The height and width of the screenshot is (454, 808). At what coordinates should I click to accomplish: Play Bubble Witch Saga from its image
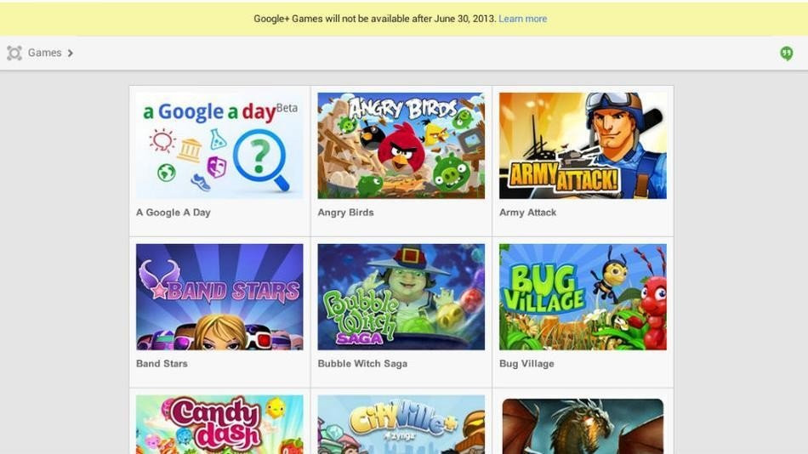coord(401,297)
